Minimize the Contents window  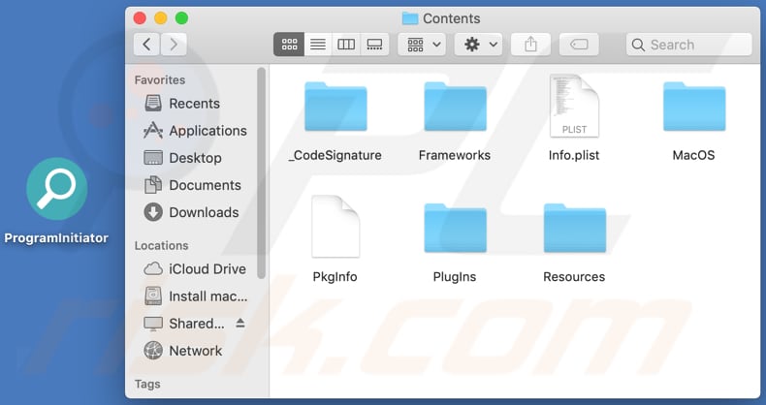point(161,18)
